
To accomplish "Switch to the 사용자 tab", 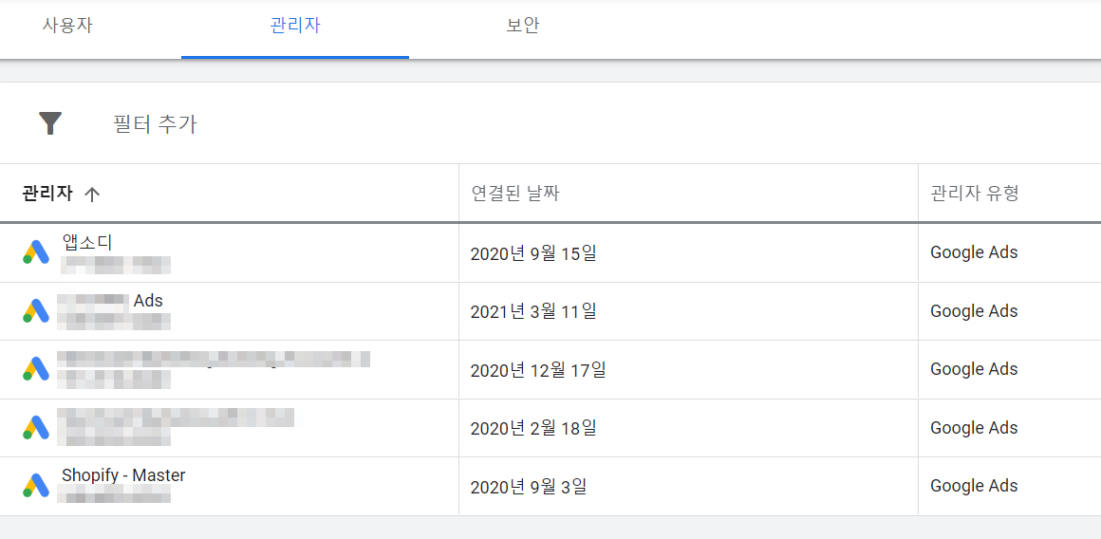I will [67, 27].
